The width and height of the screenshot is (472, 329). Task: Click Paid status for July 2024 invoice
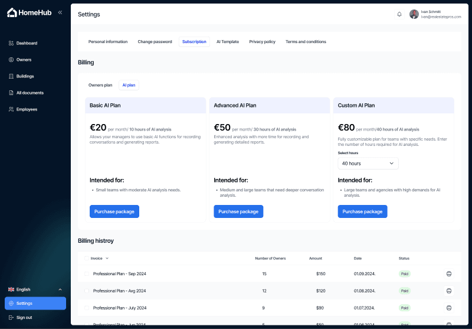405,308
